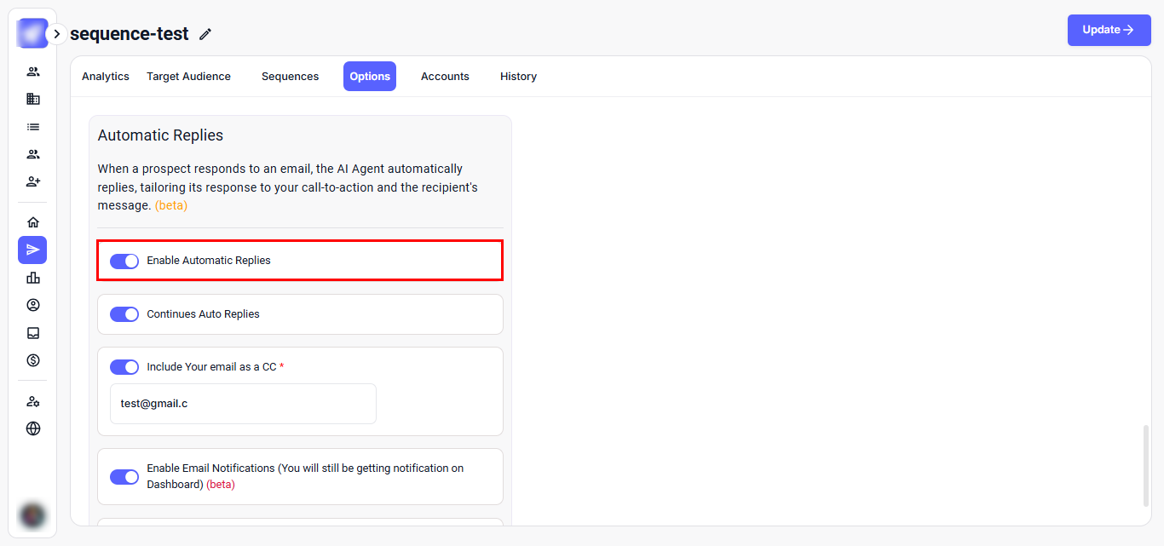
Task: Click the list icon in the sidebar
Action: (x=33, y=127)
